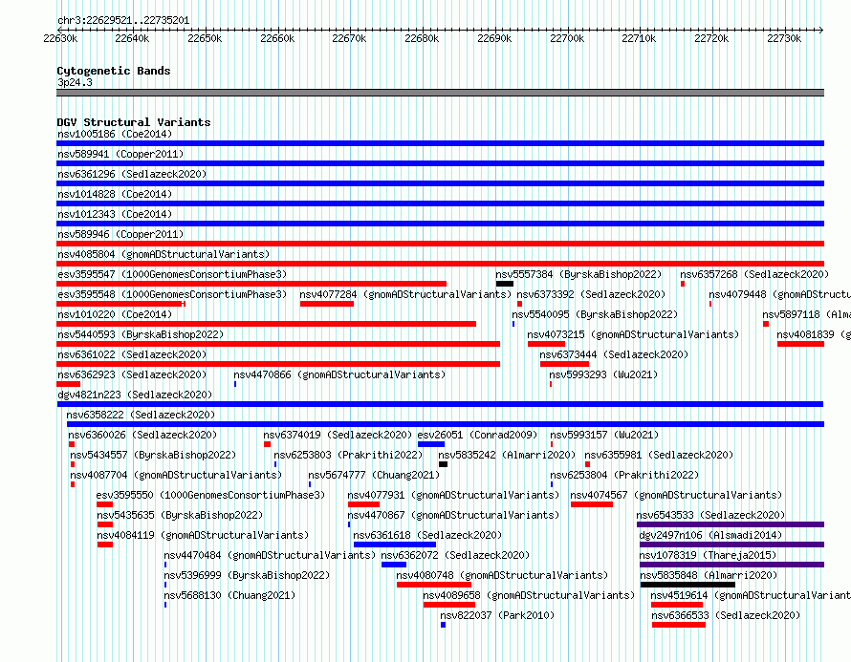Select nsv6357268 (Sedlazeck2020) label
The image size is (851, 662).
coord(754,274)
